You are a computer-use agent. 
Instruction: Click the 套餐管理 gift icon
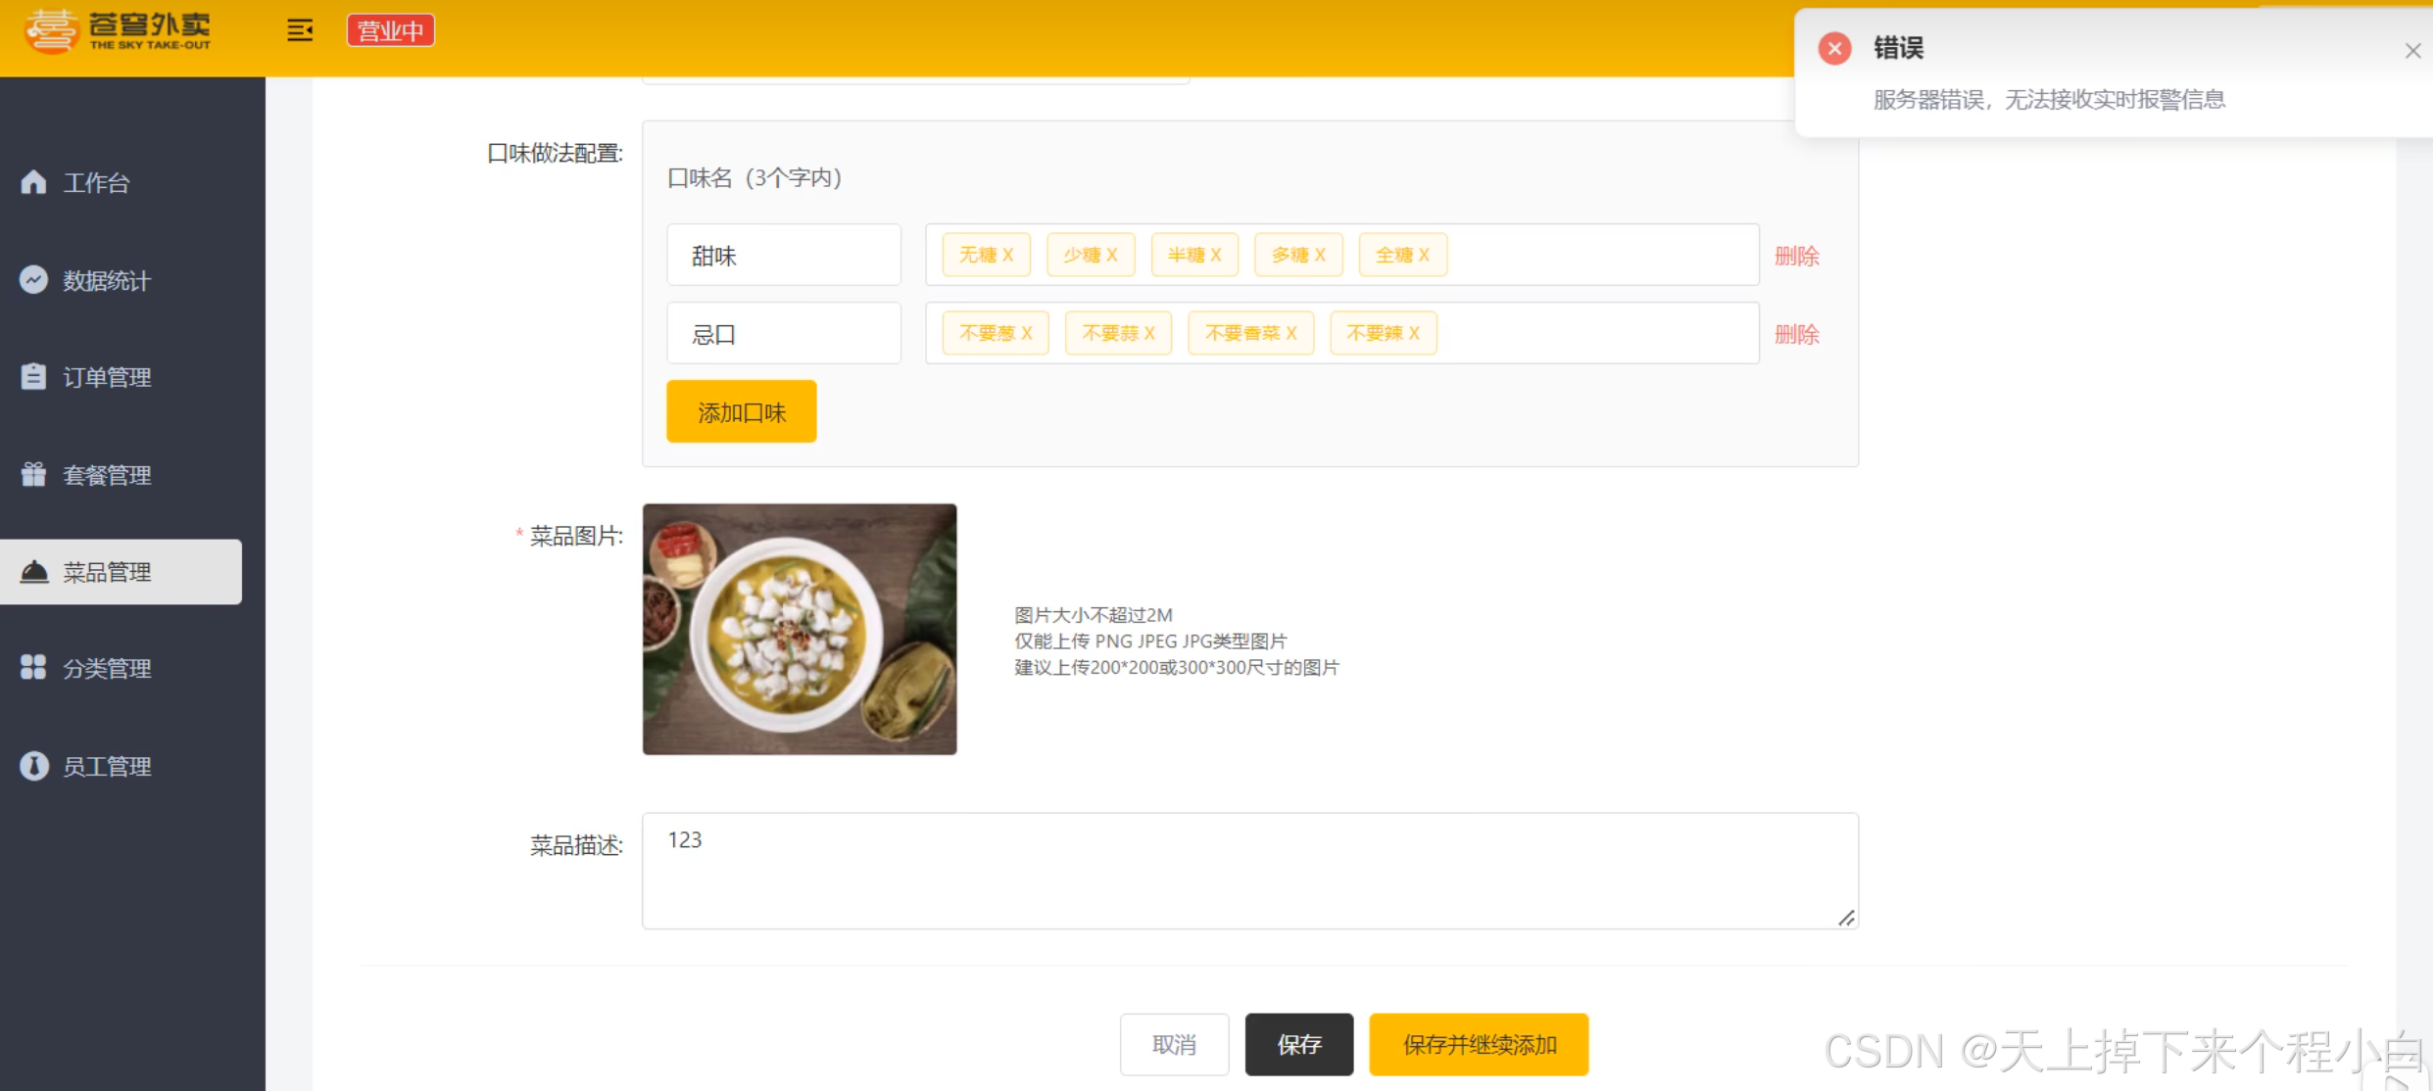[33, 475]
